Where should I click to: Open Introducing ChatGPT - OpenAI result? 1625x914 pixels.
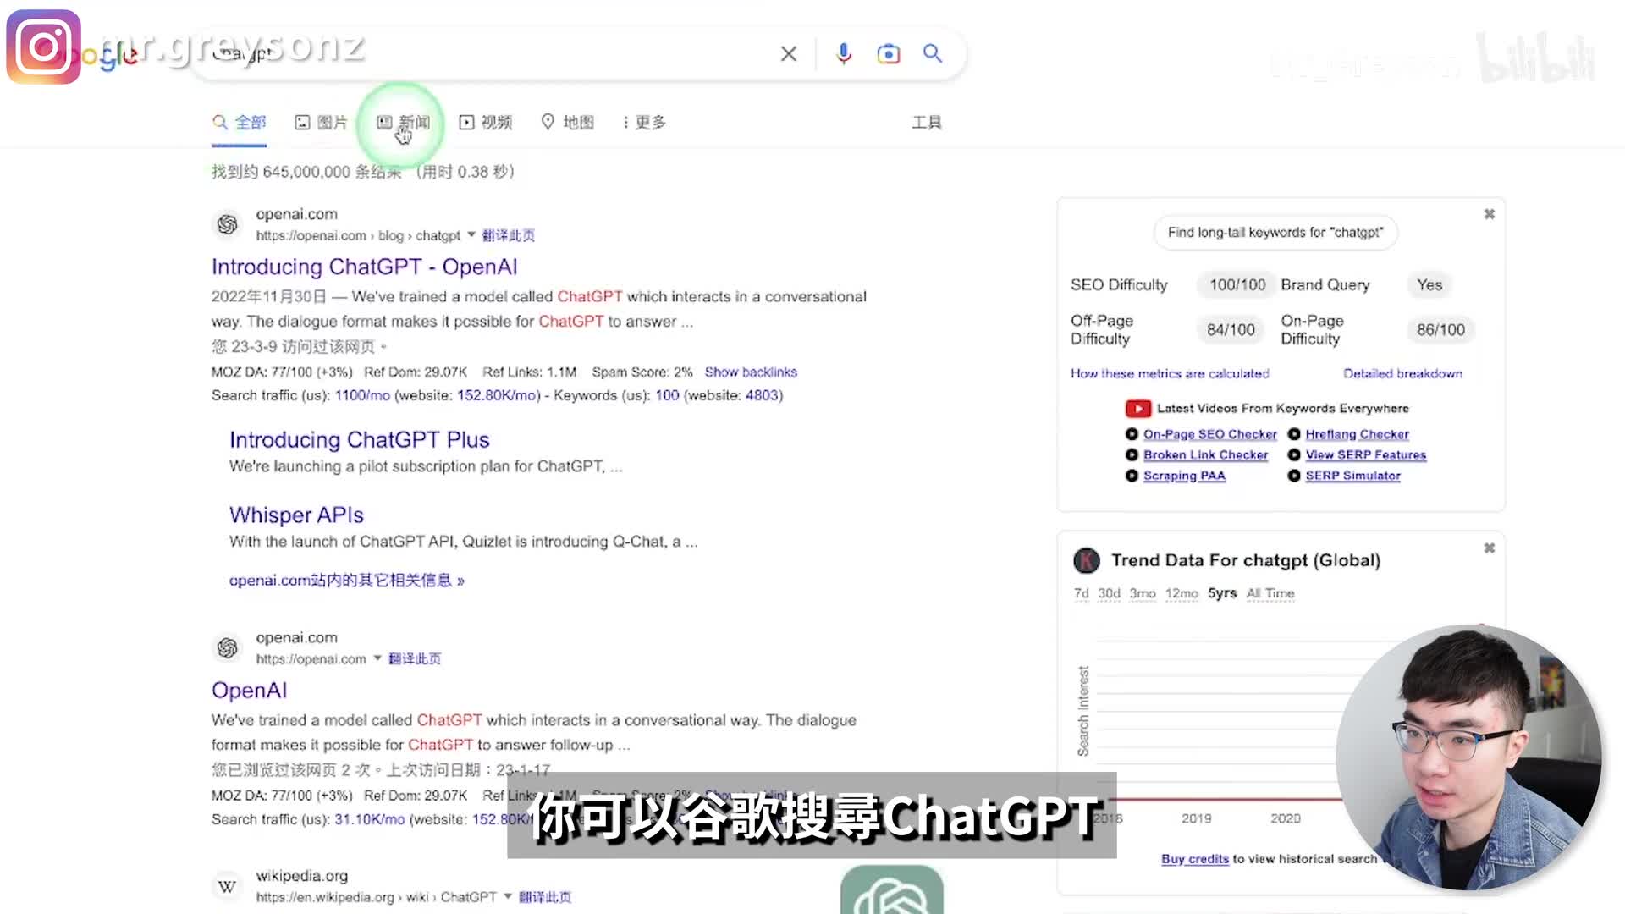pos(364,267)
